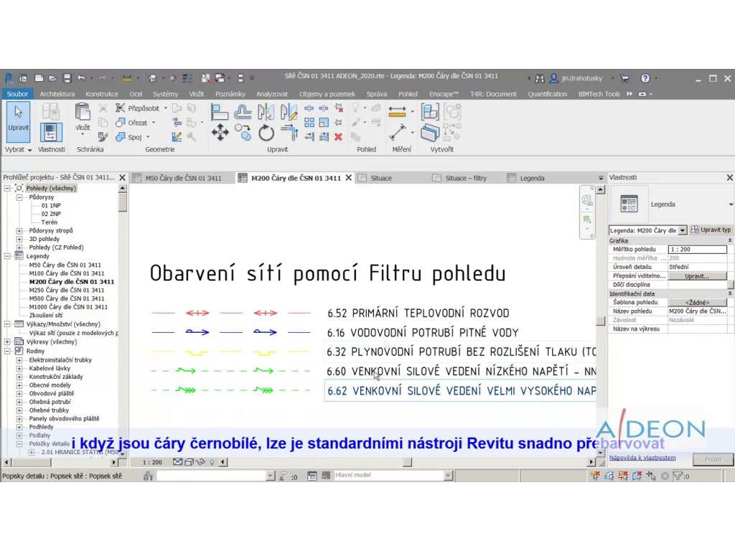Click the 1 : 200 view scale button

[x=152, y=462]
